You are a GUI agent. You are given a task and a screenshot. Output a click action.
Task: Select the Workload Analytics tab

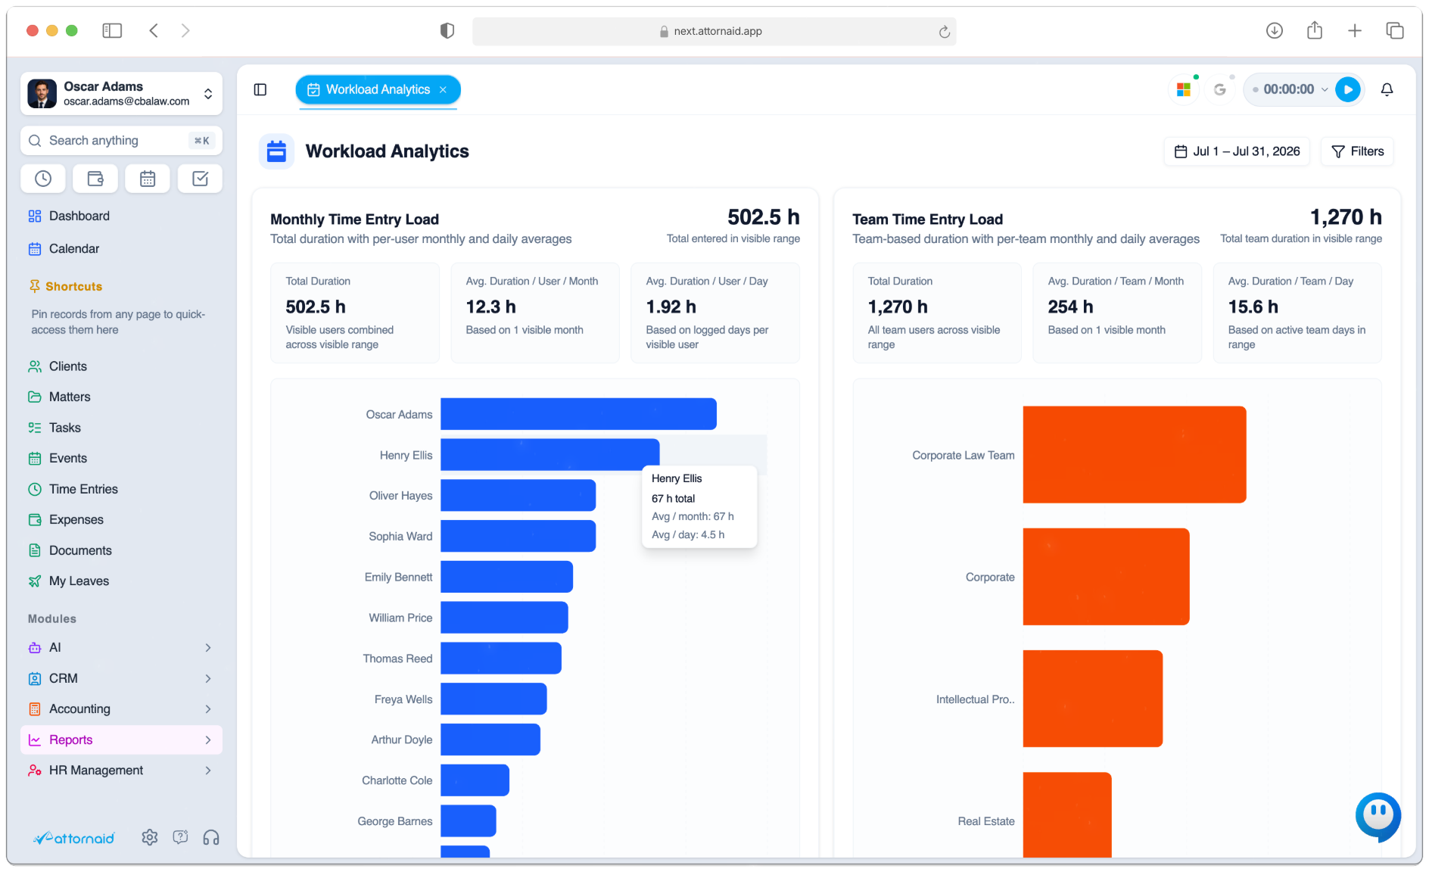pyautogui.click(x=378, y=89)
